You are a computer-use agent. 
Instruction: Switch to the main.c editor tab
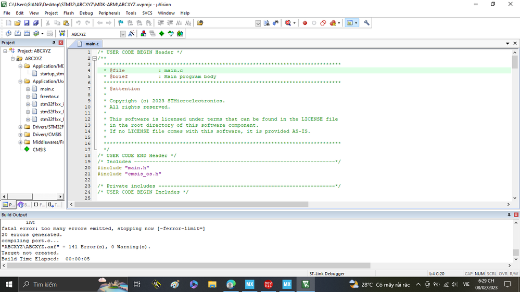pyautogui.click(x=88, y=44)
